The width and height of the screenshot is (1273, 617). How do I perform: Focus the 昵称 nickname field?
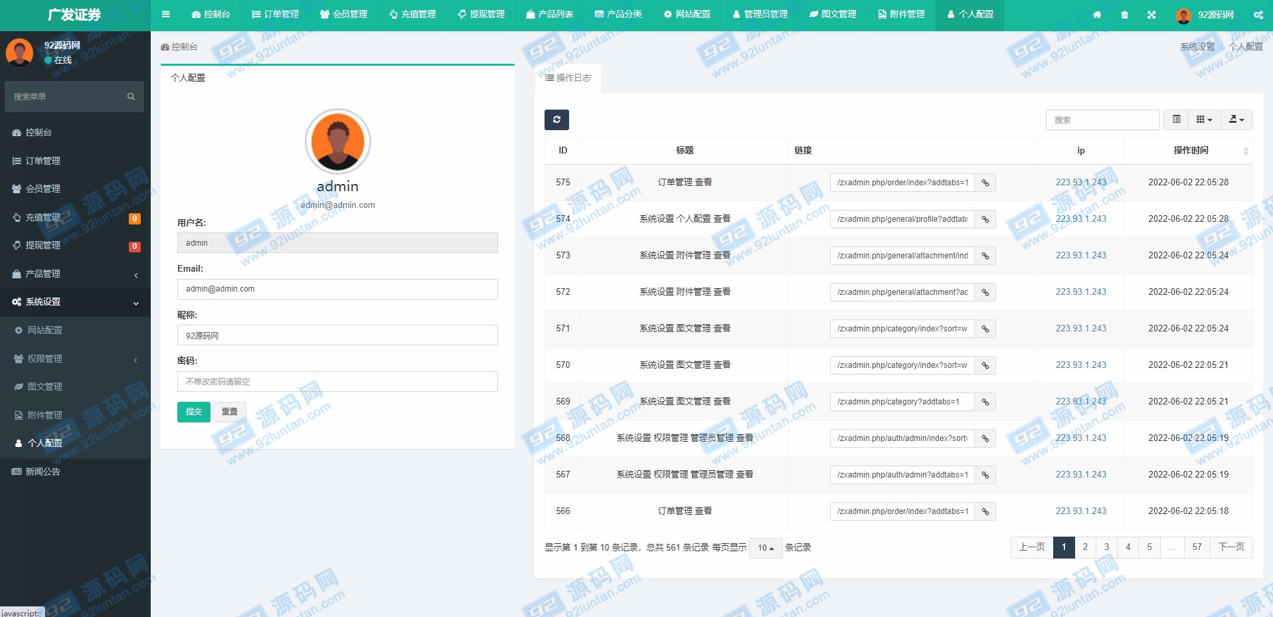coord(337,335)
